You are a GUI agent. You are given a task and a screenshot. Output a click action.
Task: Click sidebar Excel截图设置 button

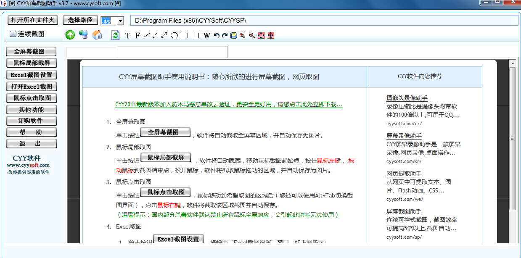coord(32,75)
